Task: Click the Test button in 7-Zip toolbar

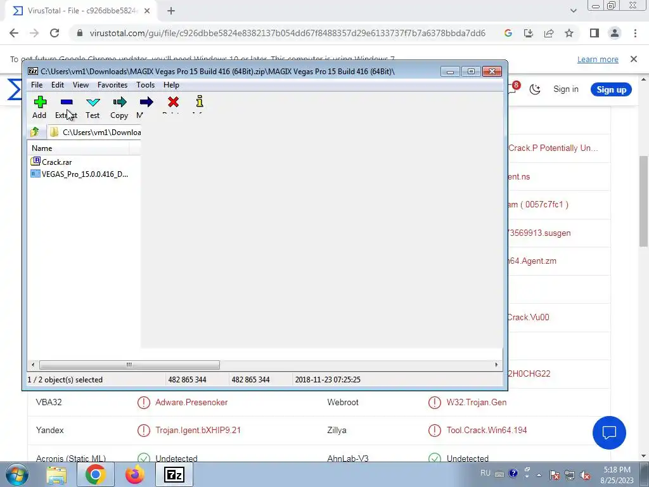Action: (93, 107)
